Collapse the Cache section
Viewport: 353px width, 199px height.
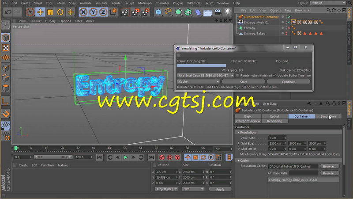[x=239, y=161]
